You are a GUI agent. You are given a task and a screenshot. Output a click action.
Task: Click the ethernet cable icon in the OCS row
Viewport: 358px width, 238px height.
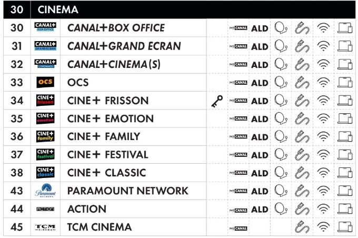click(302, 83)
